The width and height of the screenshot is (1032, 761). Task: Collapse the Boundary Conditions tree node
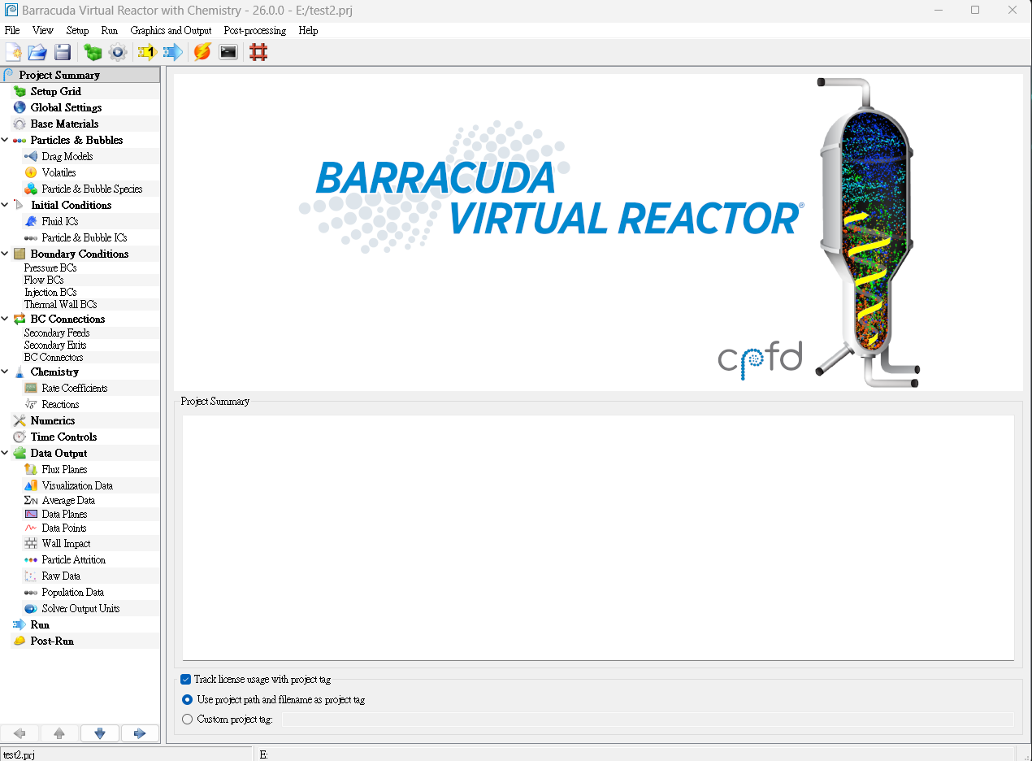pos(6,254)
